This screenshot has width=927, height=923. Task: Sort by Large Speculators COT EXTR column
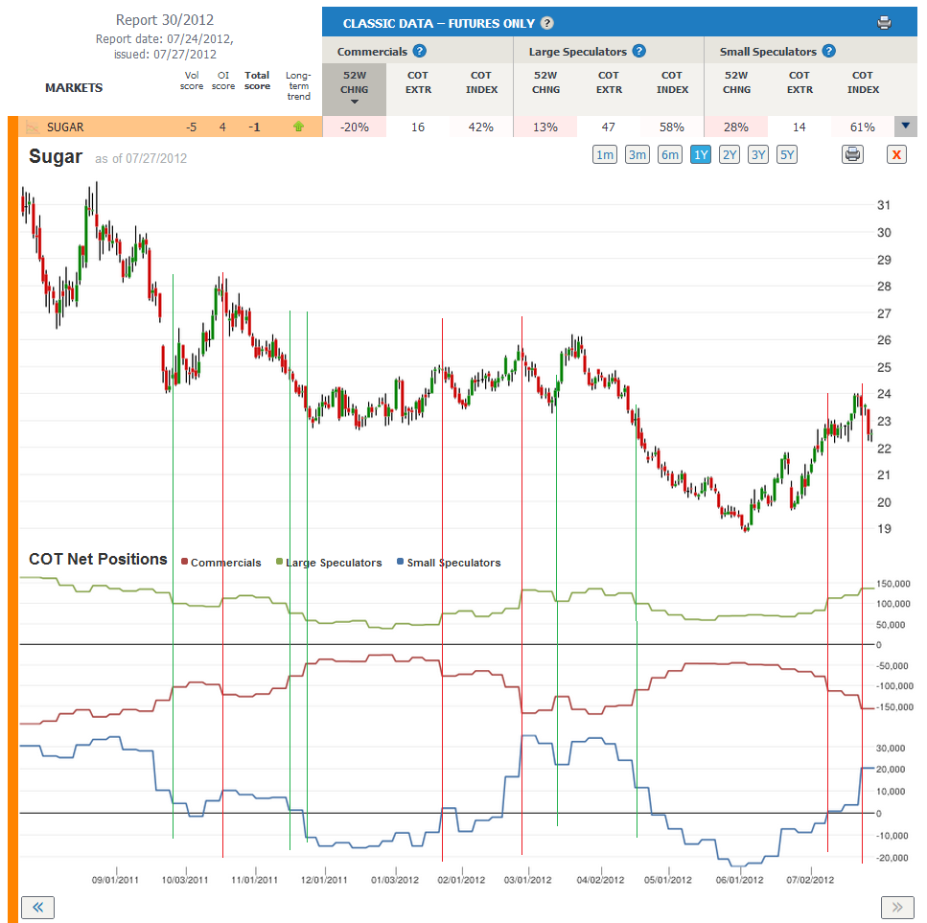pos(609,82)
